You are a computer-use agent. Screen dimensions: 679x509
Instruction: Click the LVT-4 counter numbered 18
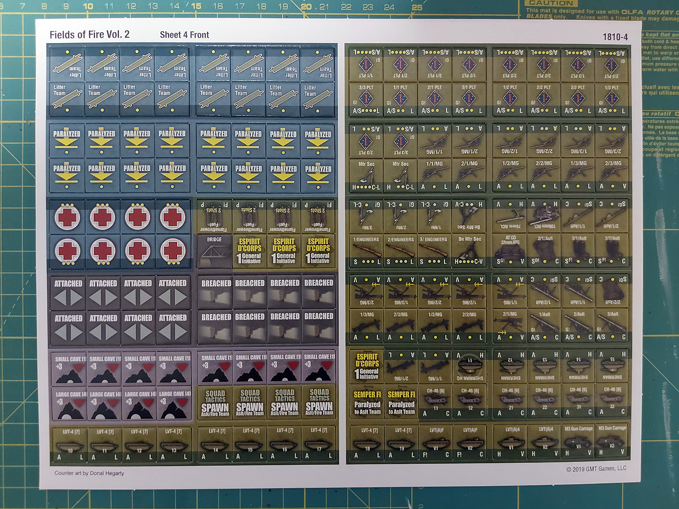coord(367,443)
